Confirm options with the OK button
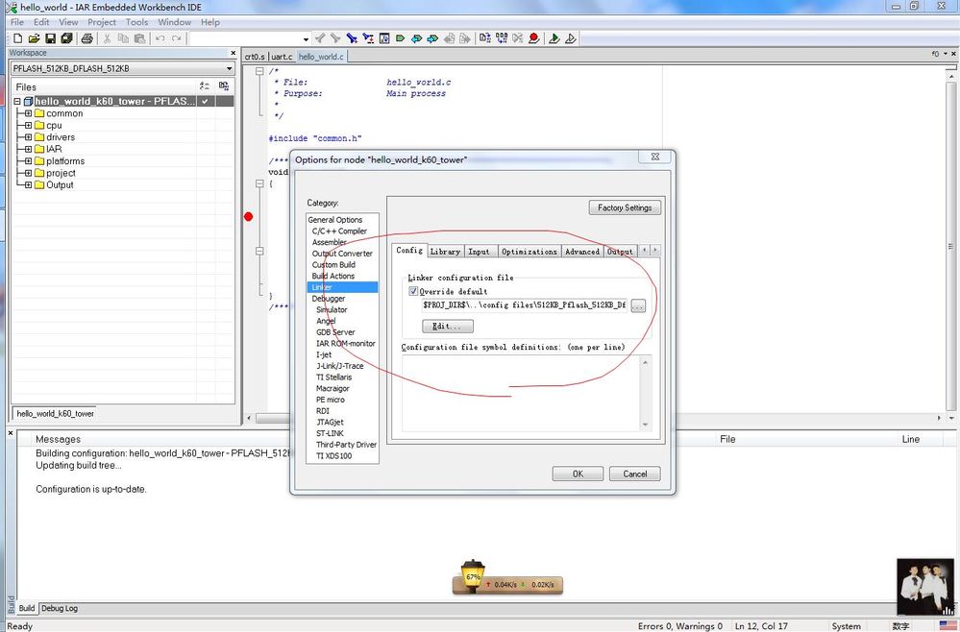 (578, 474)
